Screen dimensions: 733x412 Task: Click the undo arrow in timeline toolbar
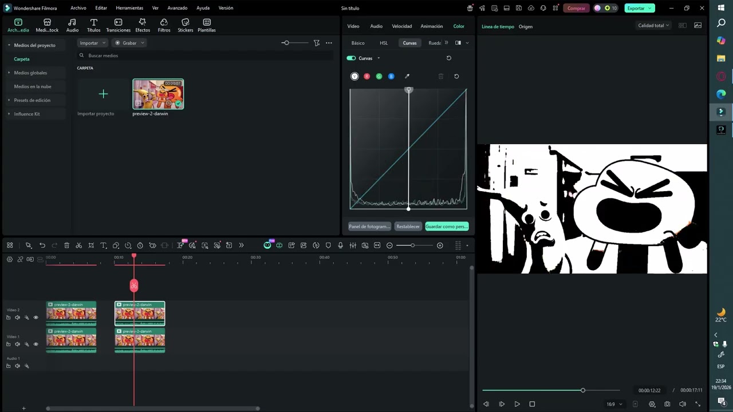tap(42, 245)
